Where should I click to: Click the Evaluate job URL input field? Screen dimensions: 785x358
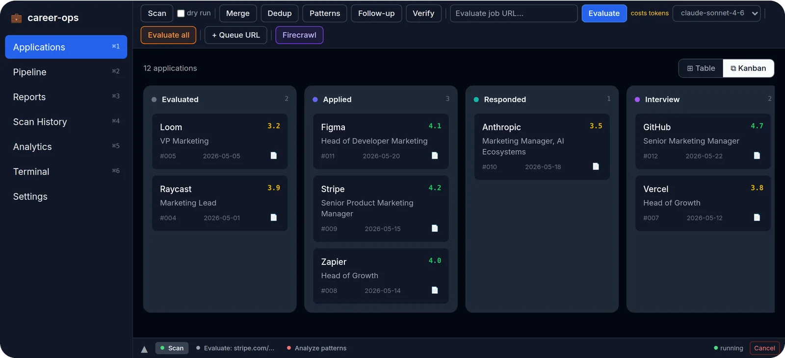pos(514,13)
